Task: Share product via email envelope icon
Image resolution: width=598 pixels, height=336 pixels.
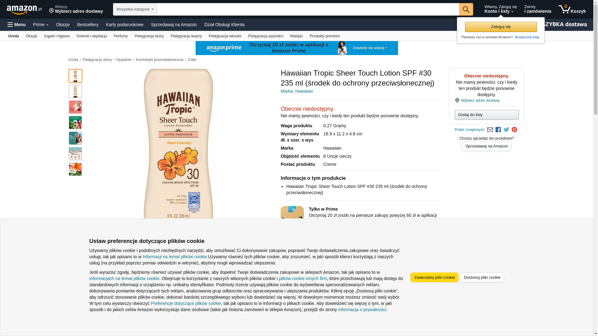Action: coord(490,130)
